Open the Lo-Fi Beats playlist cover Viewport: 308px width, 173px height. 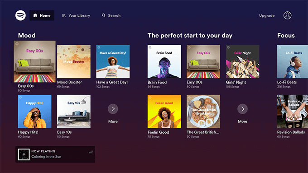click(293, 61)
